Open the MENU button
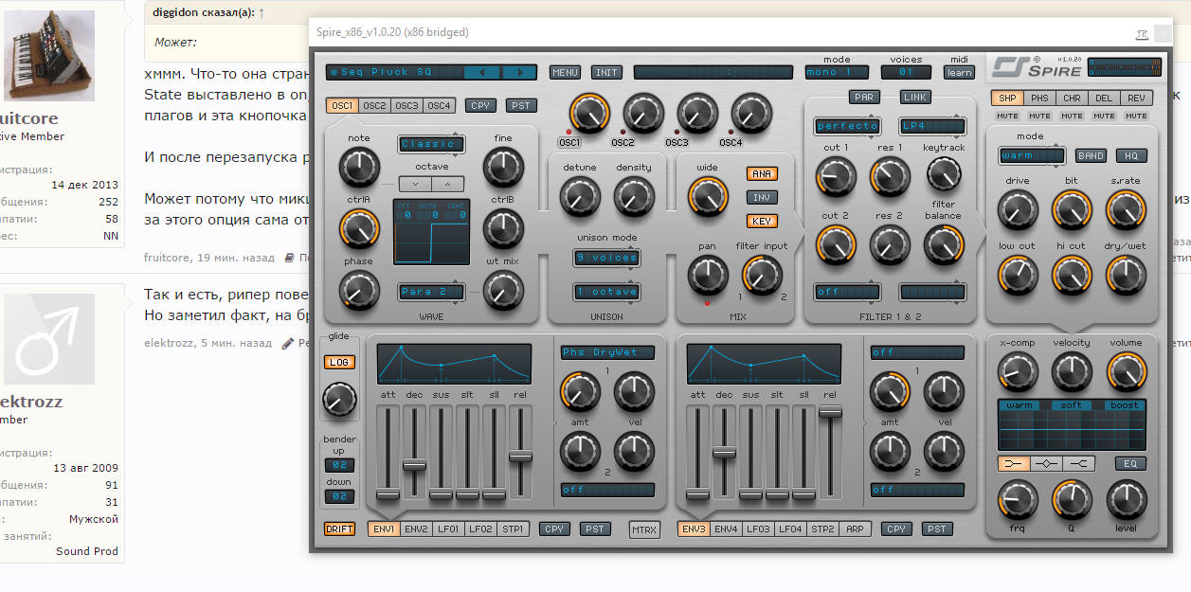Image resolution: width=1191 pixels, height=592 pixels. (566, 72)
